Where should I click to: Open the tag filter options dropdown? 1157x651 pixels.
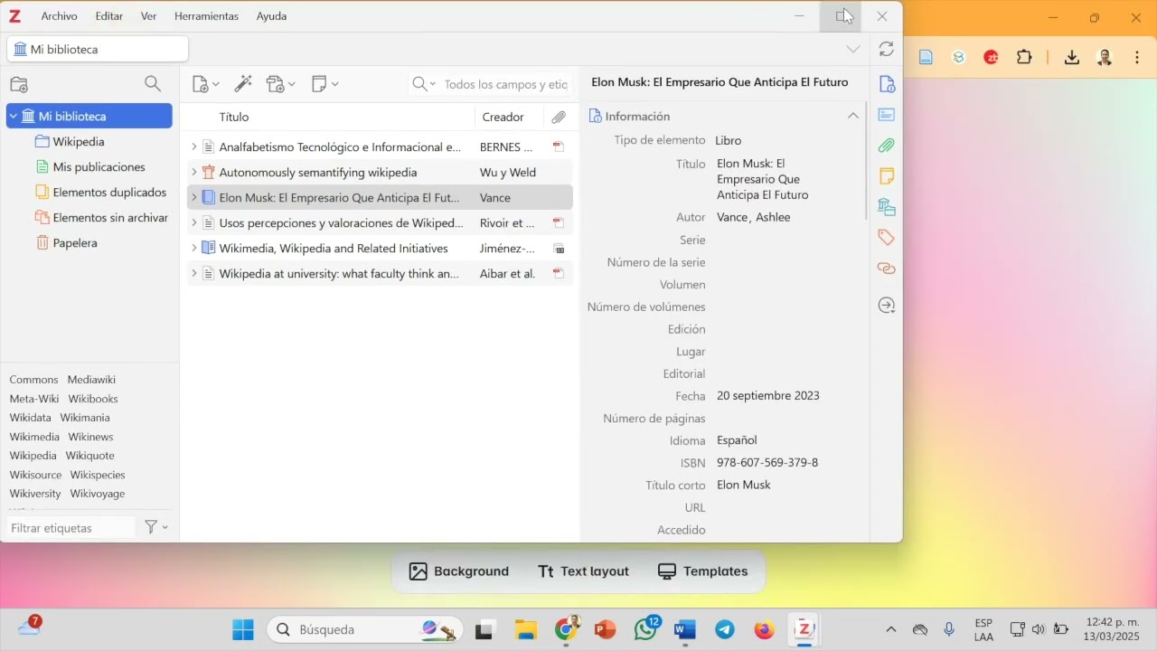click(156, 527)
